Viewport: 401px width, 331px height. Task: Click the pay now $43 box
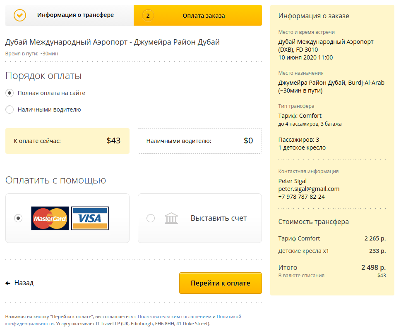67,141
